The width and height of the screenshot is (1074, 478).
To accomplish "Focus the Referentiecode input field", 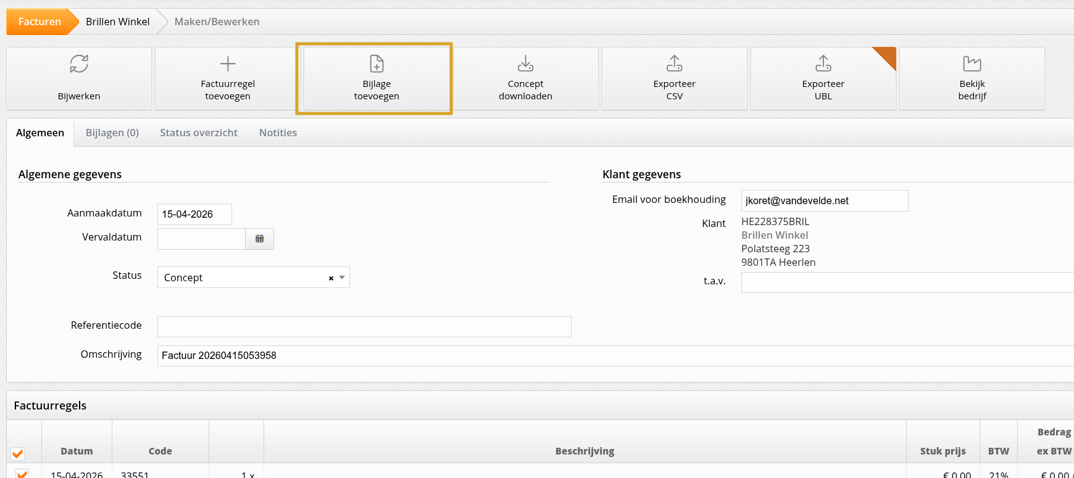I will [x=364, y=327].
